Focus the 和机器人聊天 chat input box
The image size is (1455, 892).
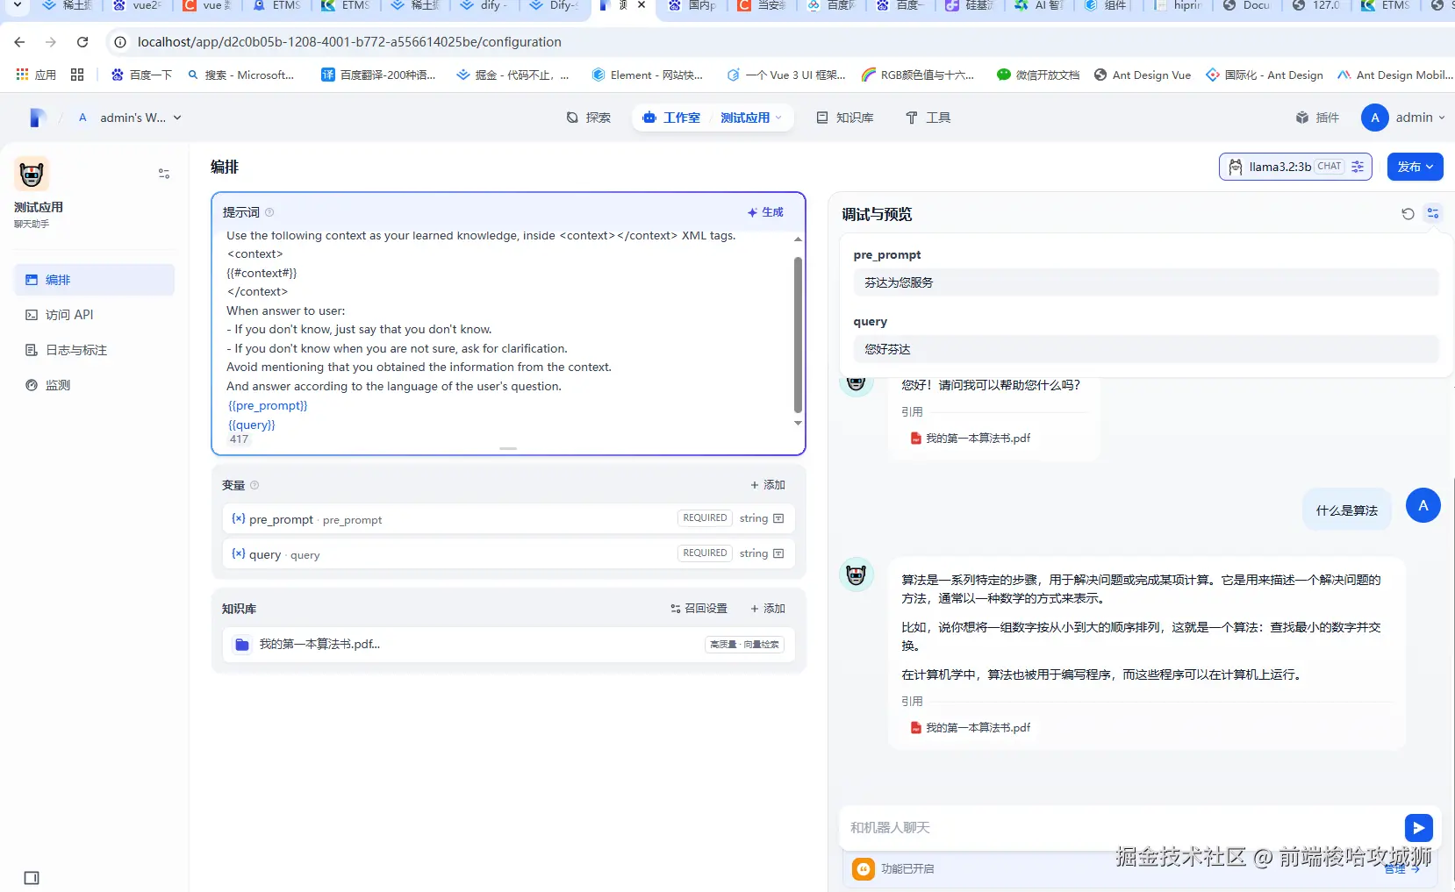[x=1122, y=828]
